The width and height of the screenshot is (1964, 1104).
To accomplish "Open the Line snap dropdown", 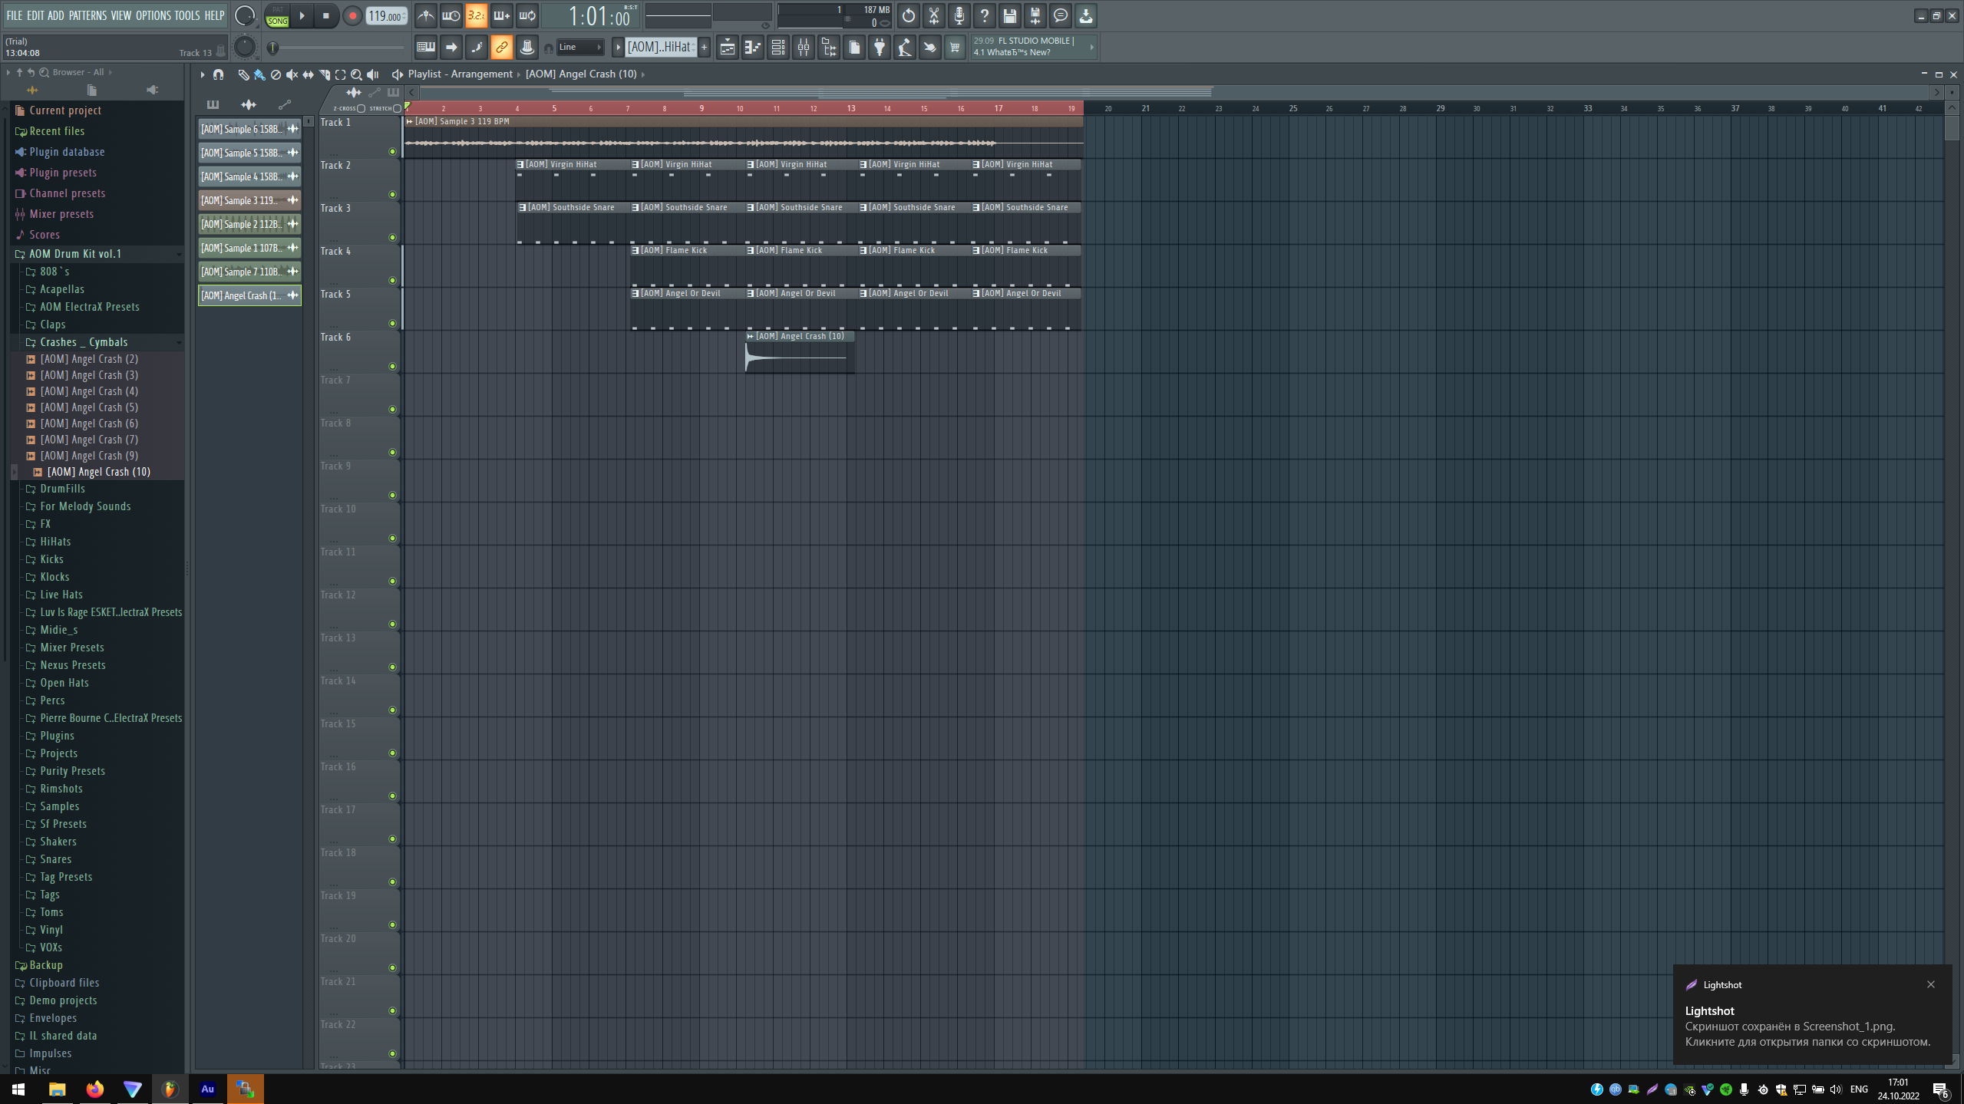I will [x=580, y=48].
